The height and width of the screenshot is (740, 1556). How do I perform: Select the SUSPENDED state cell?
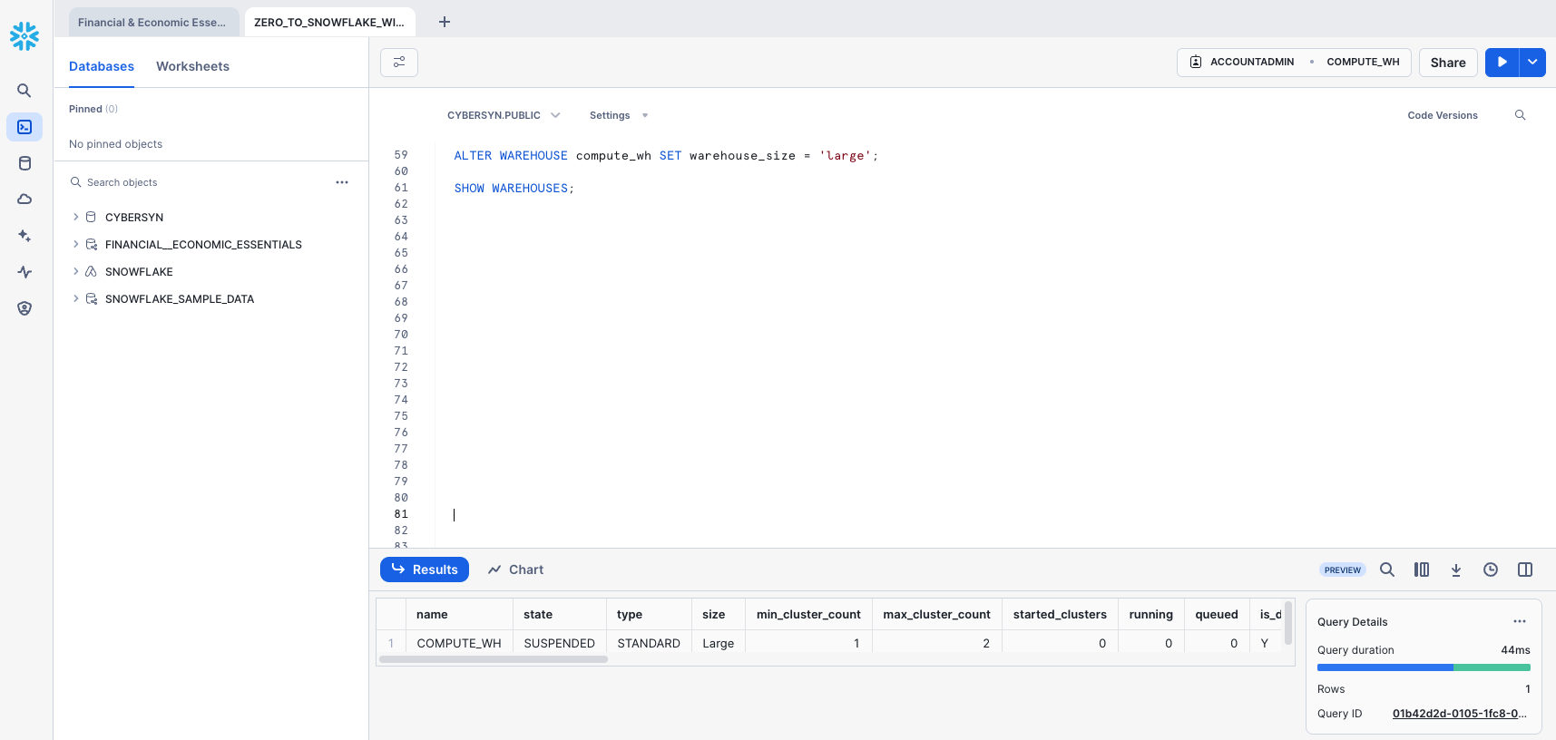(x=559, y=643)
